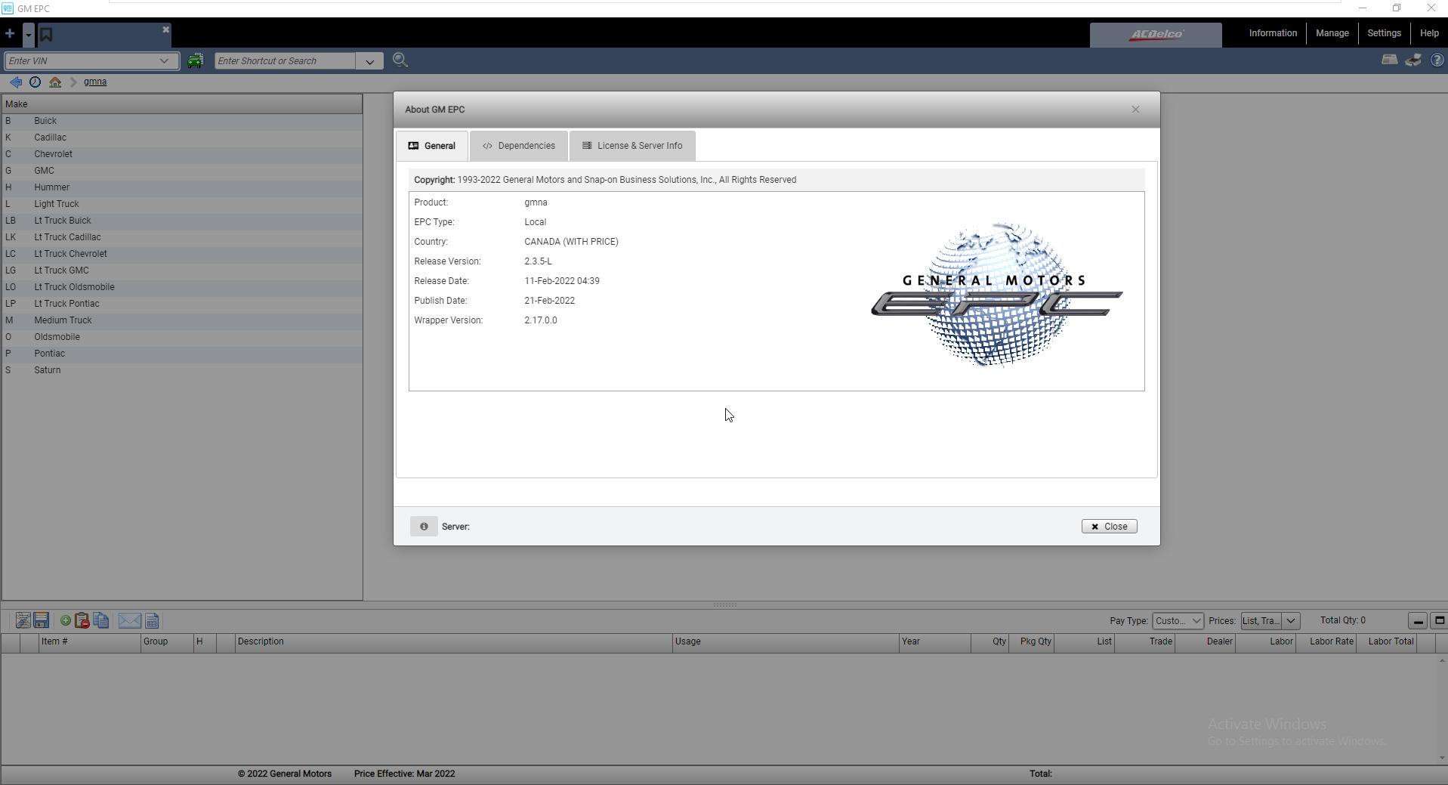Click the gmna breadcrumb link

pyautogui.click(x=95, y=82)
